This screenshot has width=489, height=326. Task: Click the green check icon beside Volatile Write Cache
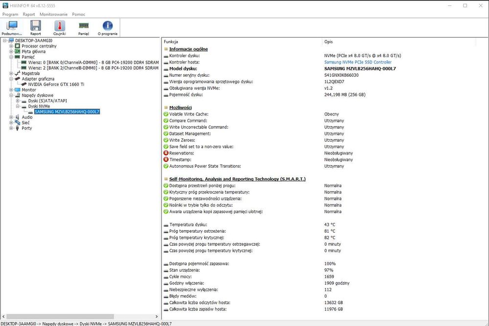pos(166,114)
